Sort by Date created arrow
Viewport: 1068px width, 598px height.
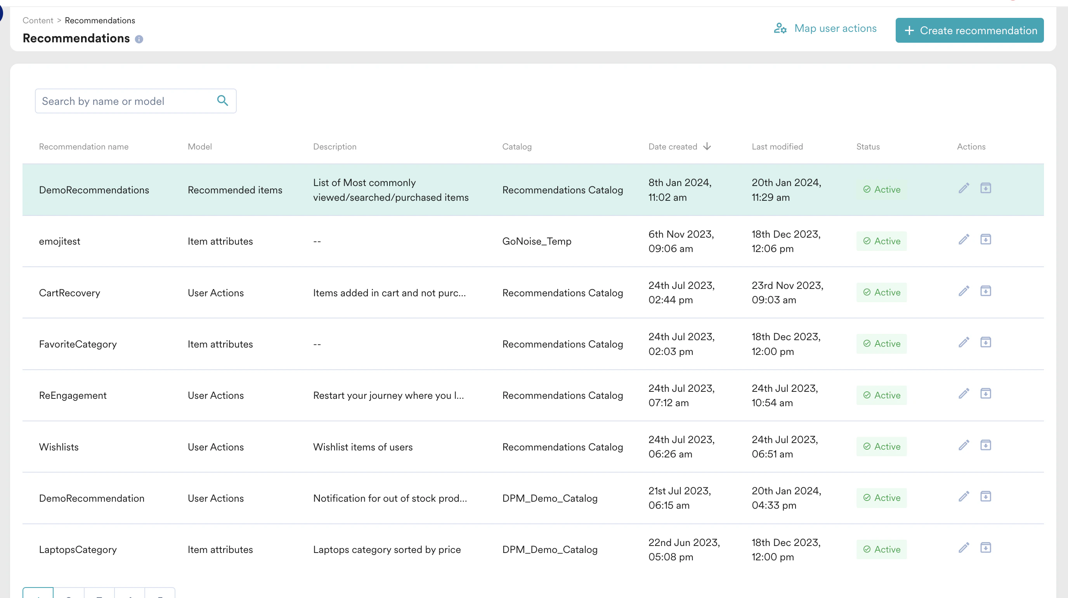[x=707, y=146]
